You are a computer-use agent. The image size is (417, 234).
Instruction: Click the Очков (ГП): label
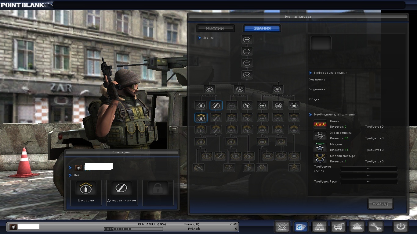point(192,224)
